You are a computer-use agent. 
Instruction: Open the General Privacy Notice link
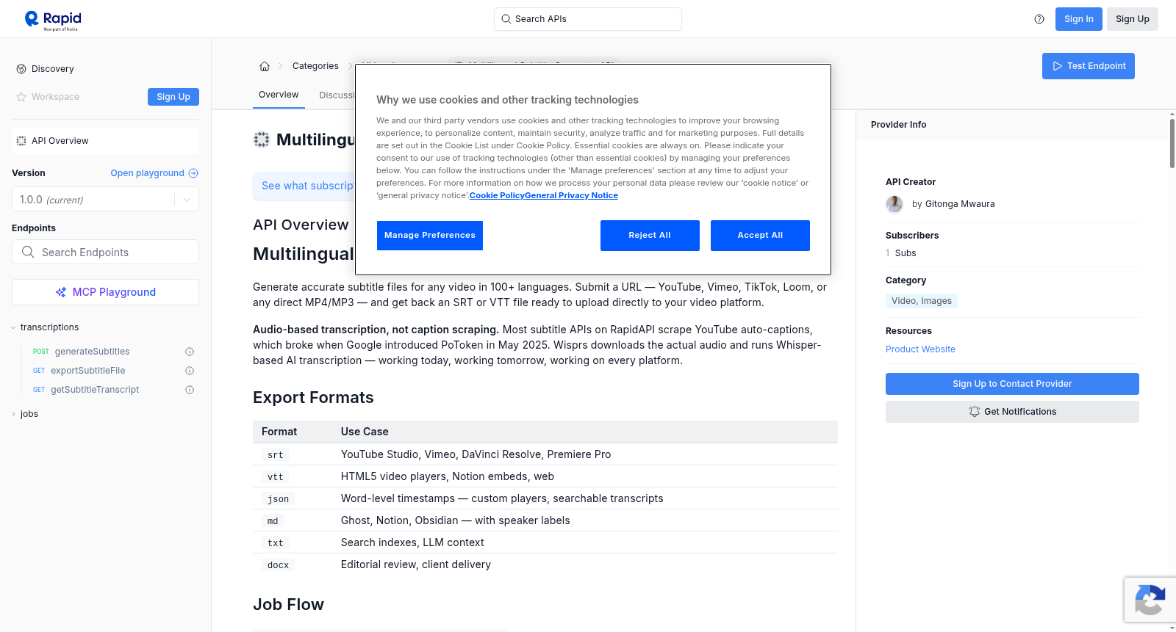click(571, 195)
